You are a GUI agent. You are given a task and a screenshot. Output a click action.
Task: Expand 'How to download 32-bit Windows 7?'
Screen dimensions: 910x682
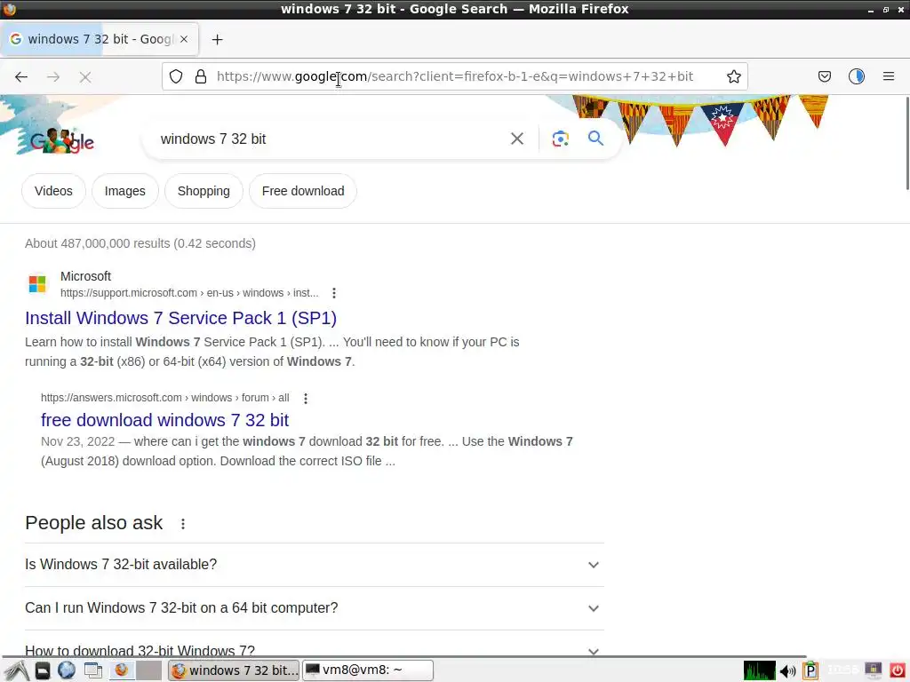(x=314, y=649)
